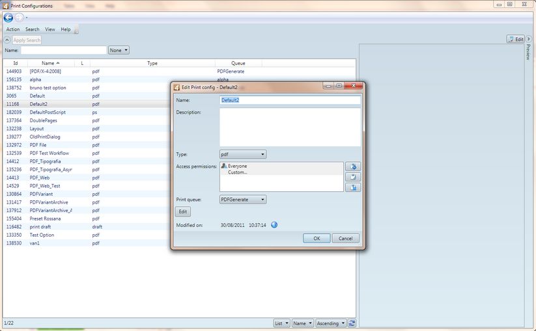Click the icon in the Edit Print config title bar

(176, 87)
